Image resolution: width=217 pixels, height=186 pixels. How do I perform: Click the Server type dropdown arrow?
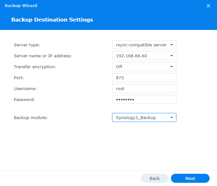point(171,45)
